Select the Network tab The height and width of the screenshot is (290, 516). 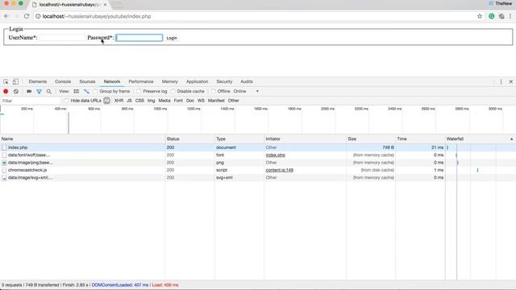(x=112, y=81)
